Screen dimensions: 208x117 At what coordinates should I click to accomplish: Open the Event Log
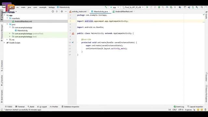coord(179,107)
